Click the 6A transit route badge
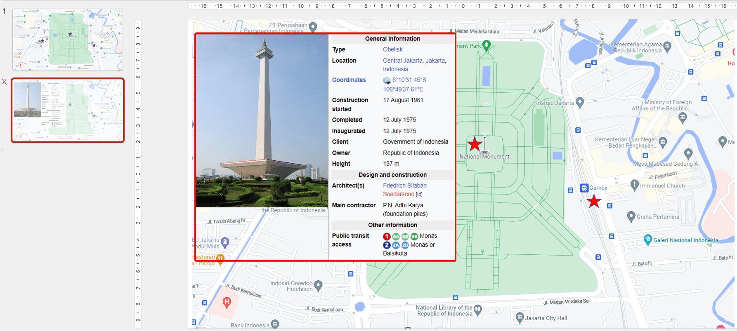This screenshot has width=737, height=331. point(396,236)
